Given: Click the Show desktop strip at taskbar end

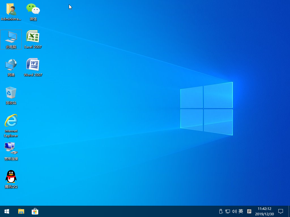Looking at the screenshot, I should click(x=289, y=211).
